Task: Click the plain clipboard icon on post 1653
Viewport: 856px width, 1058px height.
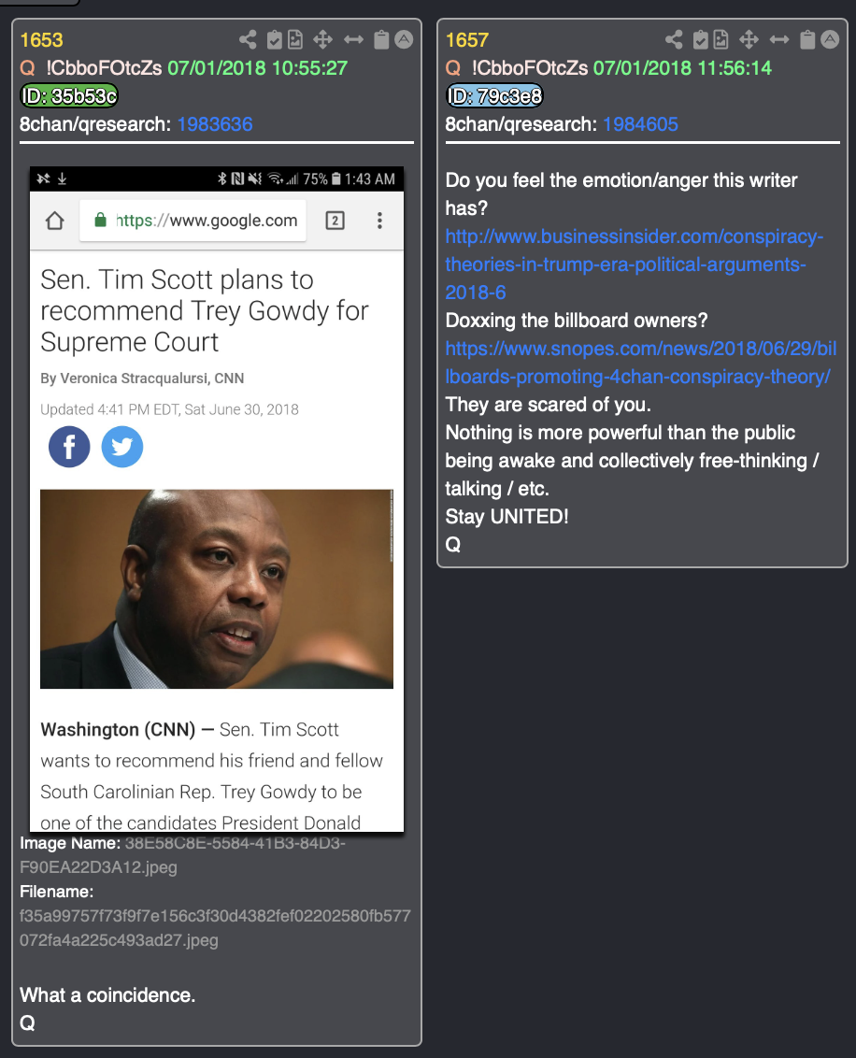Action: (x=382, y=40)
